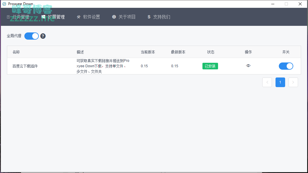Go to the next page with right chevron

(293, 82)
